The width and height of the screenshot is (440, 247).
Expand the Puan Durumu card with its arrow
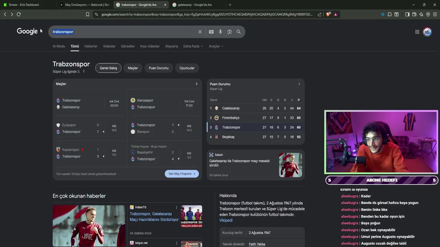[299, 84]
